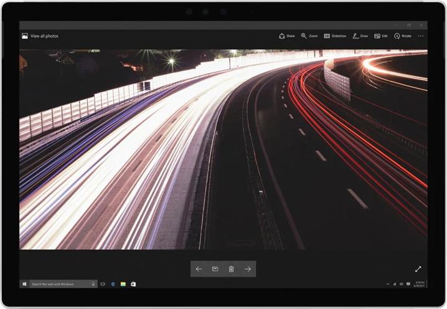Viewport: 447px width, 309px height.
Task: Open File Explorer from the taskbar
Action: point(123,284)
